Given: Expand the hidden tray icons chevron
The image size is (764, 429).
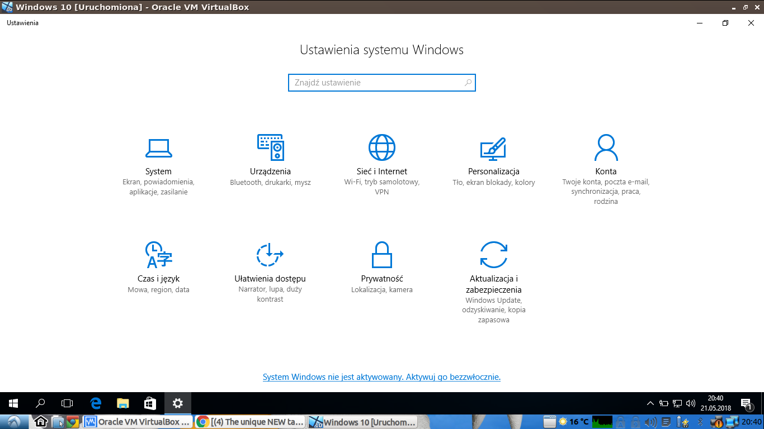Looking at the screenshot, I should click(650, 402).
